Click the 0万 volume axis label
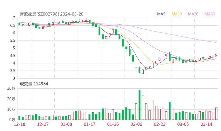Screen dimensions: 221x131 [12, 120]
